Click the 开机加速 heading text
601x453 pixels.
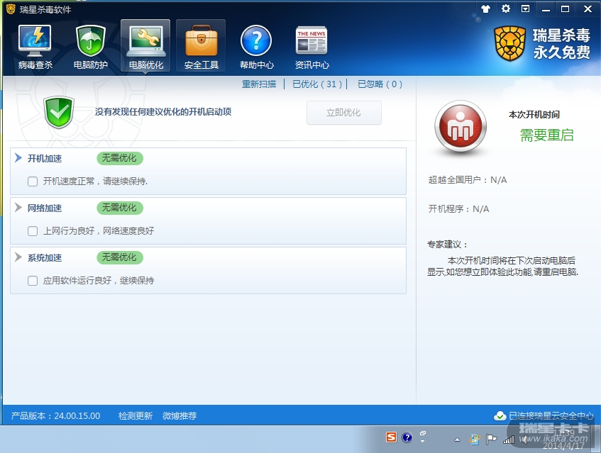[45, 159]
